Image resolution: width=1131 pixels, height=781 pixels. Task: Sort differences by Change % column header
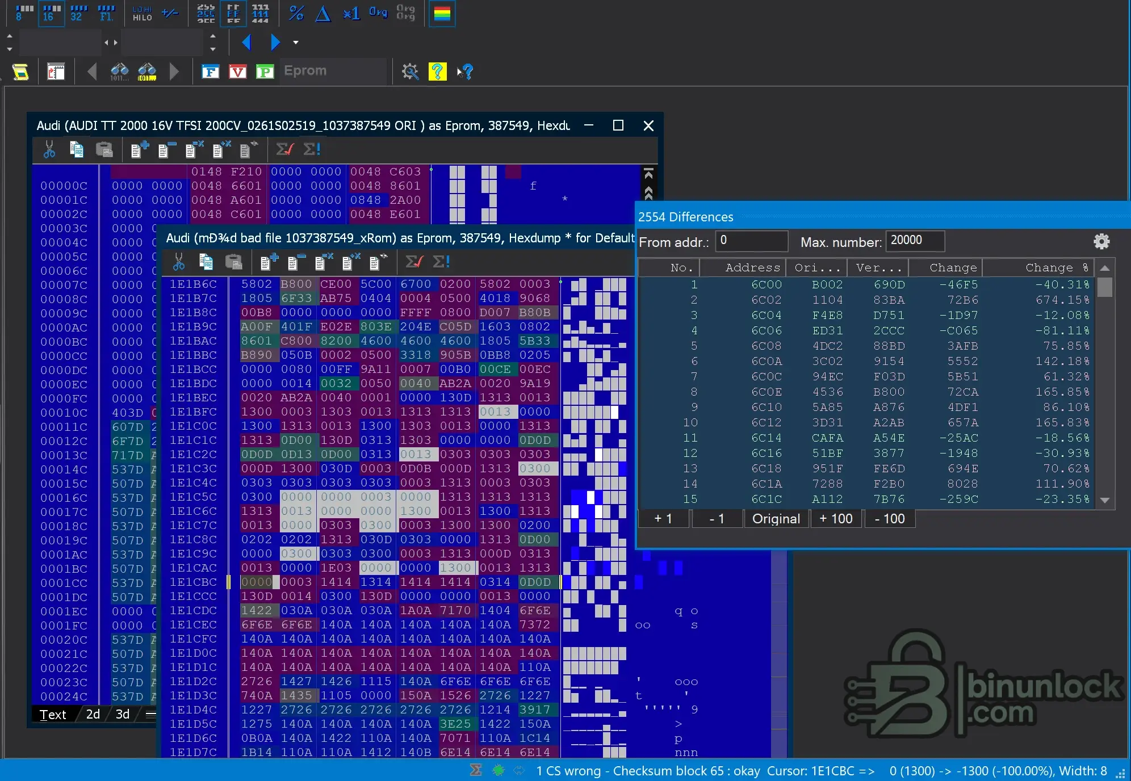[x=1038, y=267]
